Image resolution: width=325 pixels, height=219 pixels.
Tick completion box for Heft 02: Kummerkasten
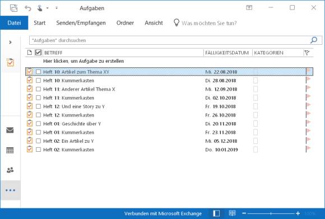[38, 150]
